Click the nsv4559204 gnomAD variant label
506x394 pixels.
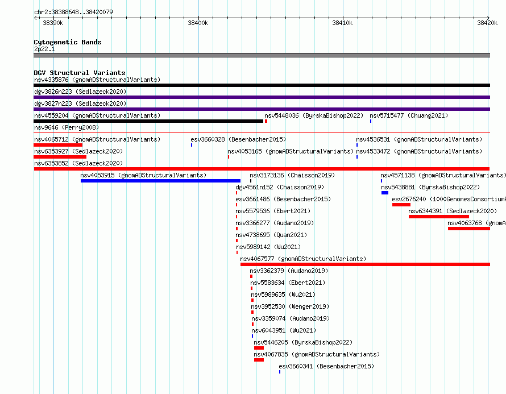(x=97, y=115)
